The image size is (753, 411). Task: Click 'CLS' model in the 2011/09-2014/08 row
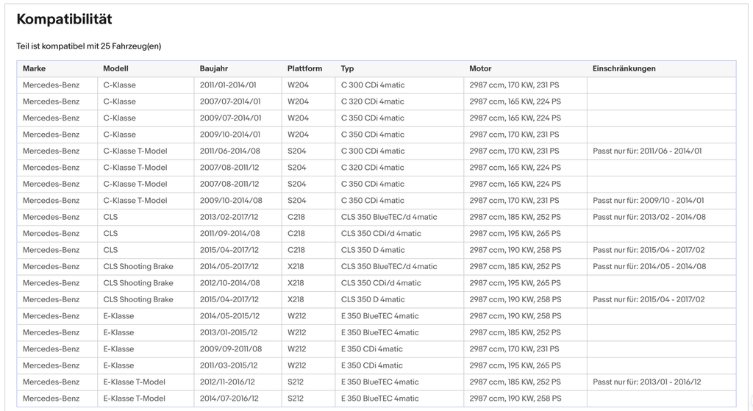pyautogui.click(x=110, y=233)
